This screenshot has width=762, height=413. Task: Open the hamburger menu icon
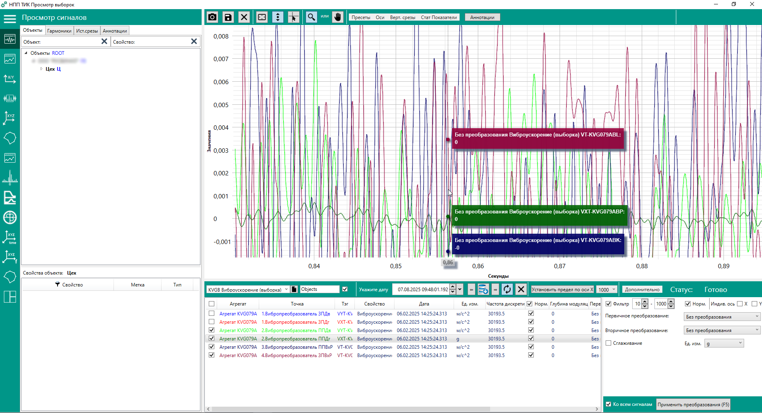click(x=10, y=19)
